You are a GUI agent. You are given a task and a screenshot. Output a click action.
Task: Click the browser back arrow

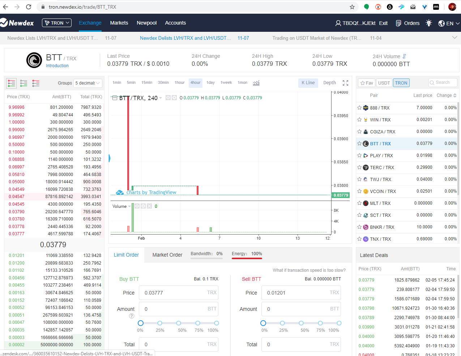pos(5,7)
